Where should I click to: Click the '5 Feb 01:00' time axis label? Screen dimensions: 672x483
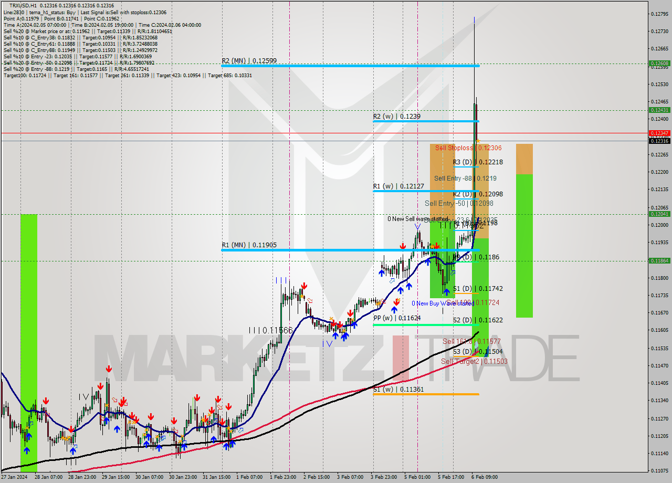point(417,477)
